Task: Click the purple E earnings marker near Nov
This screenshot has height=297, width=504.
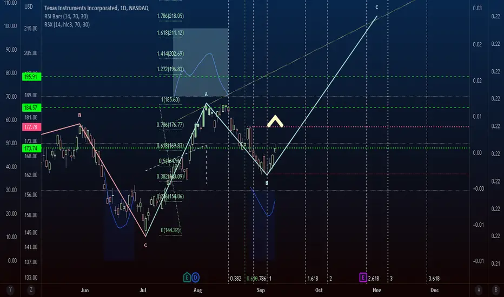Action: tap(363, 278)
